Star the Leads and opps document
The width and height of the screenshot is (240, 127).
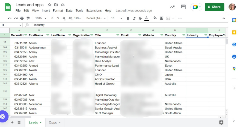click(50, 5)
